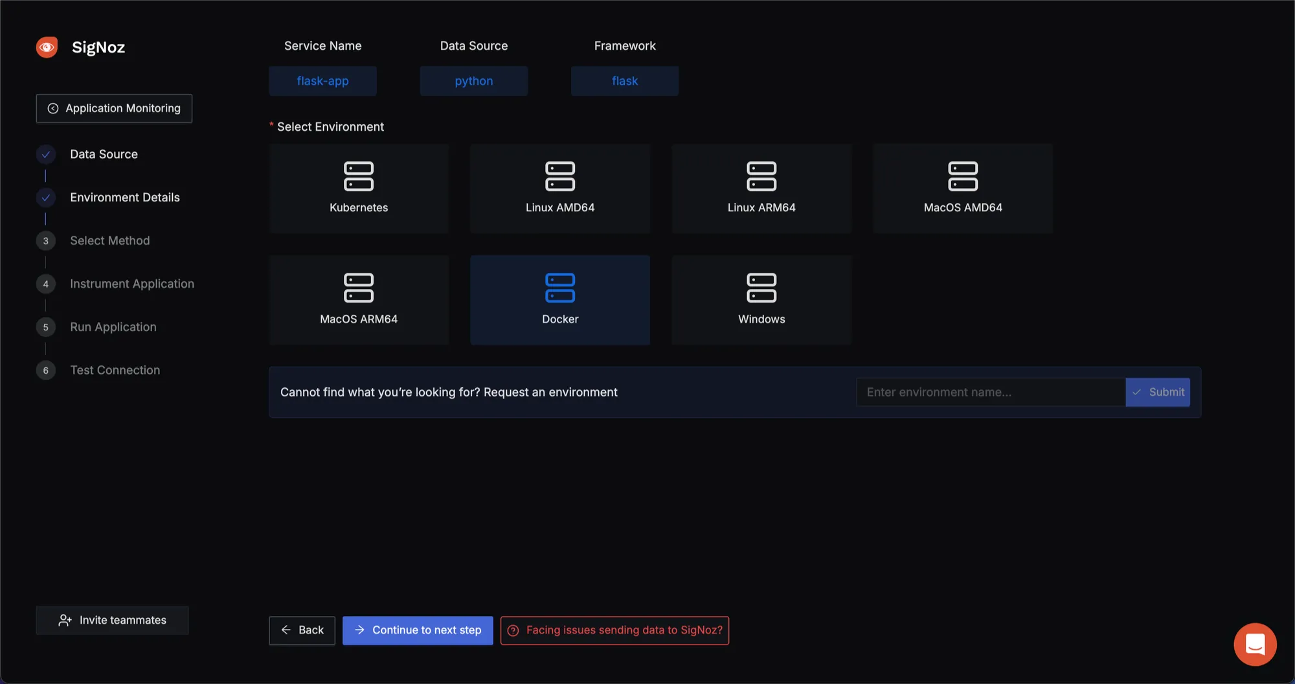Viewport: 1295px width, 684px height.
Task: Go back to Application Monitoring
Action: (114, 108)
